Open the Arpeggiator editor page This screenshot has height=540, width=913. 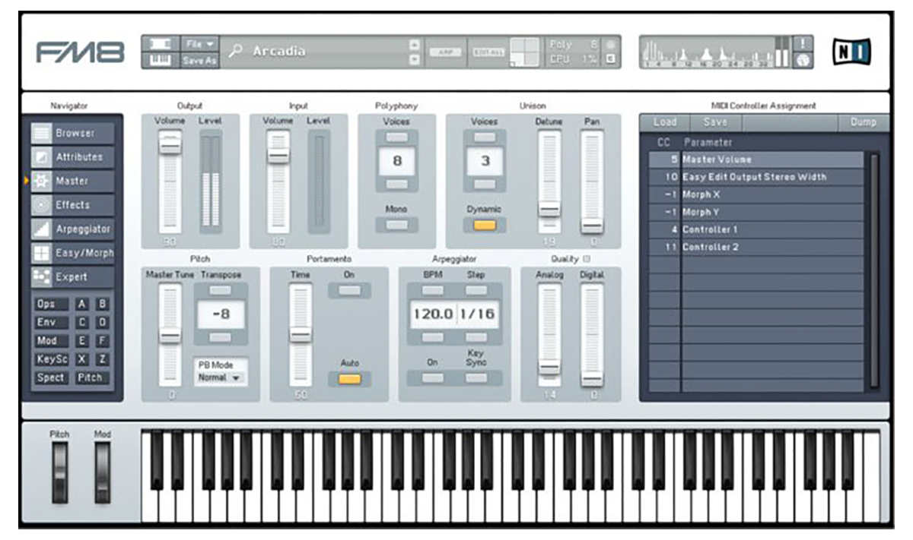tap(74, 229)
